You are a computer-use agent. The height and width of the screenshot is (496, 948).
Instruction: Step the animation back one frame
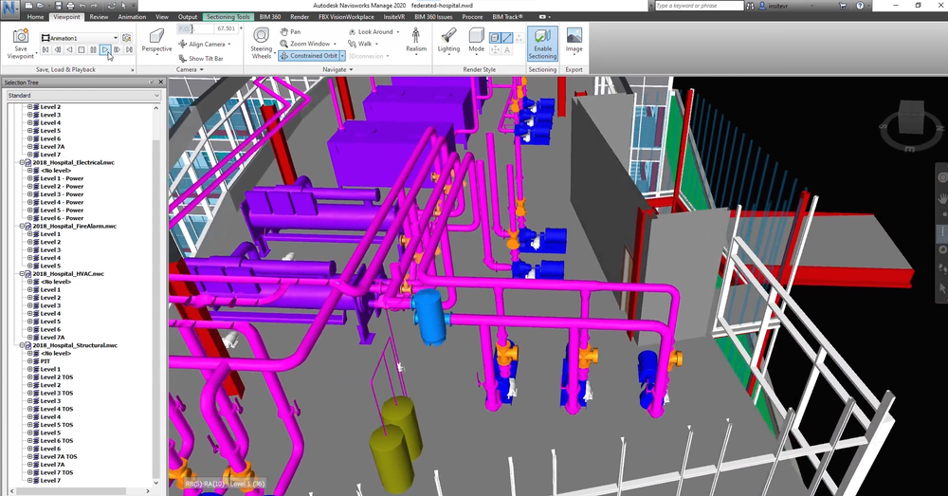pos(58,49)
